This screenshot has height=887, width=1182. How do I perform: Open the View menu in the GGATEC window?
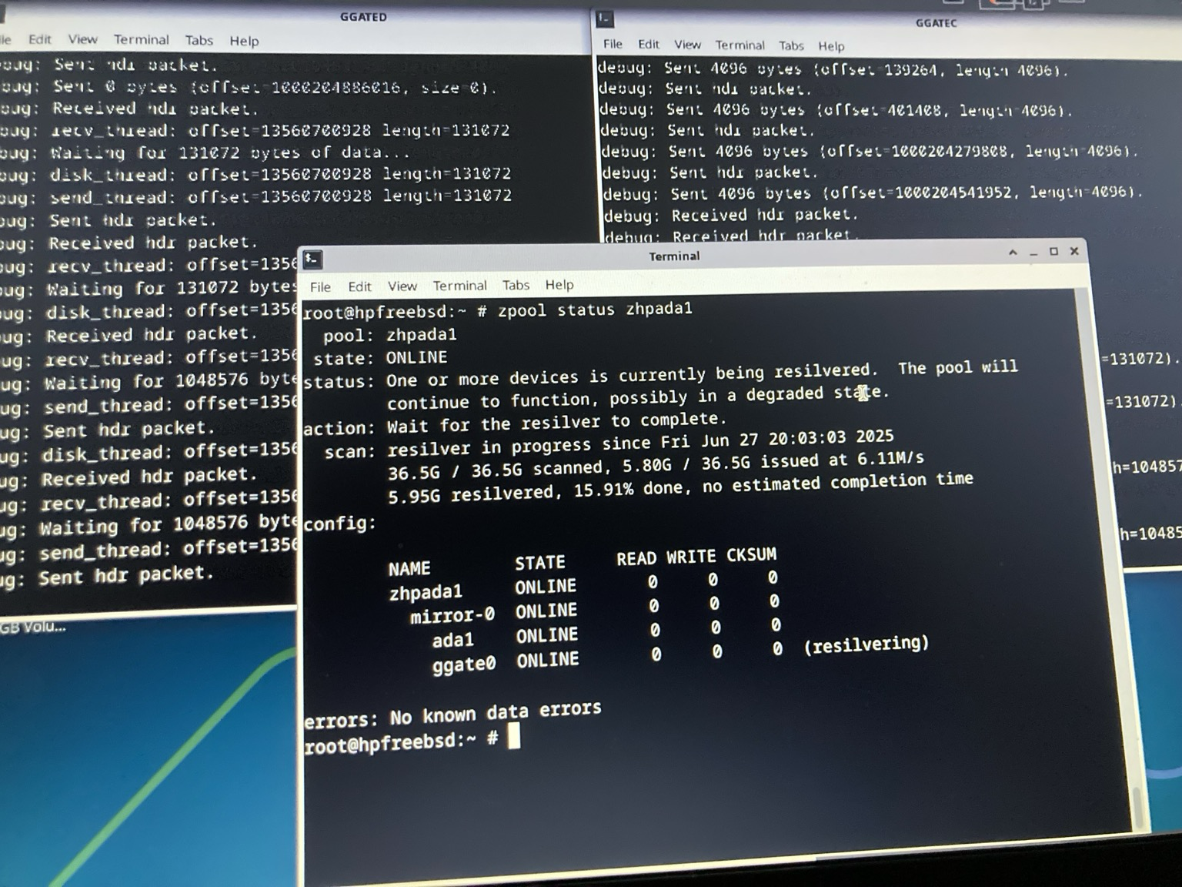pos(687,45)
